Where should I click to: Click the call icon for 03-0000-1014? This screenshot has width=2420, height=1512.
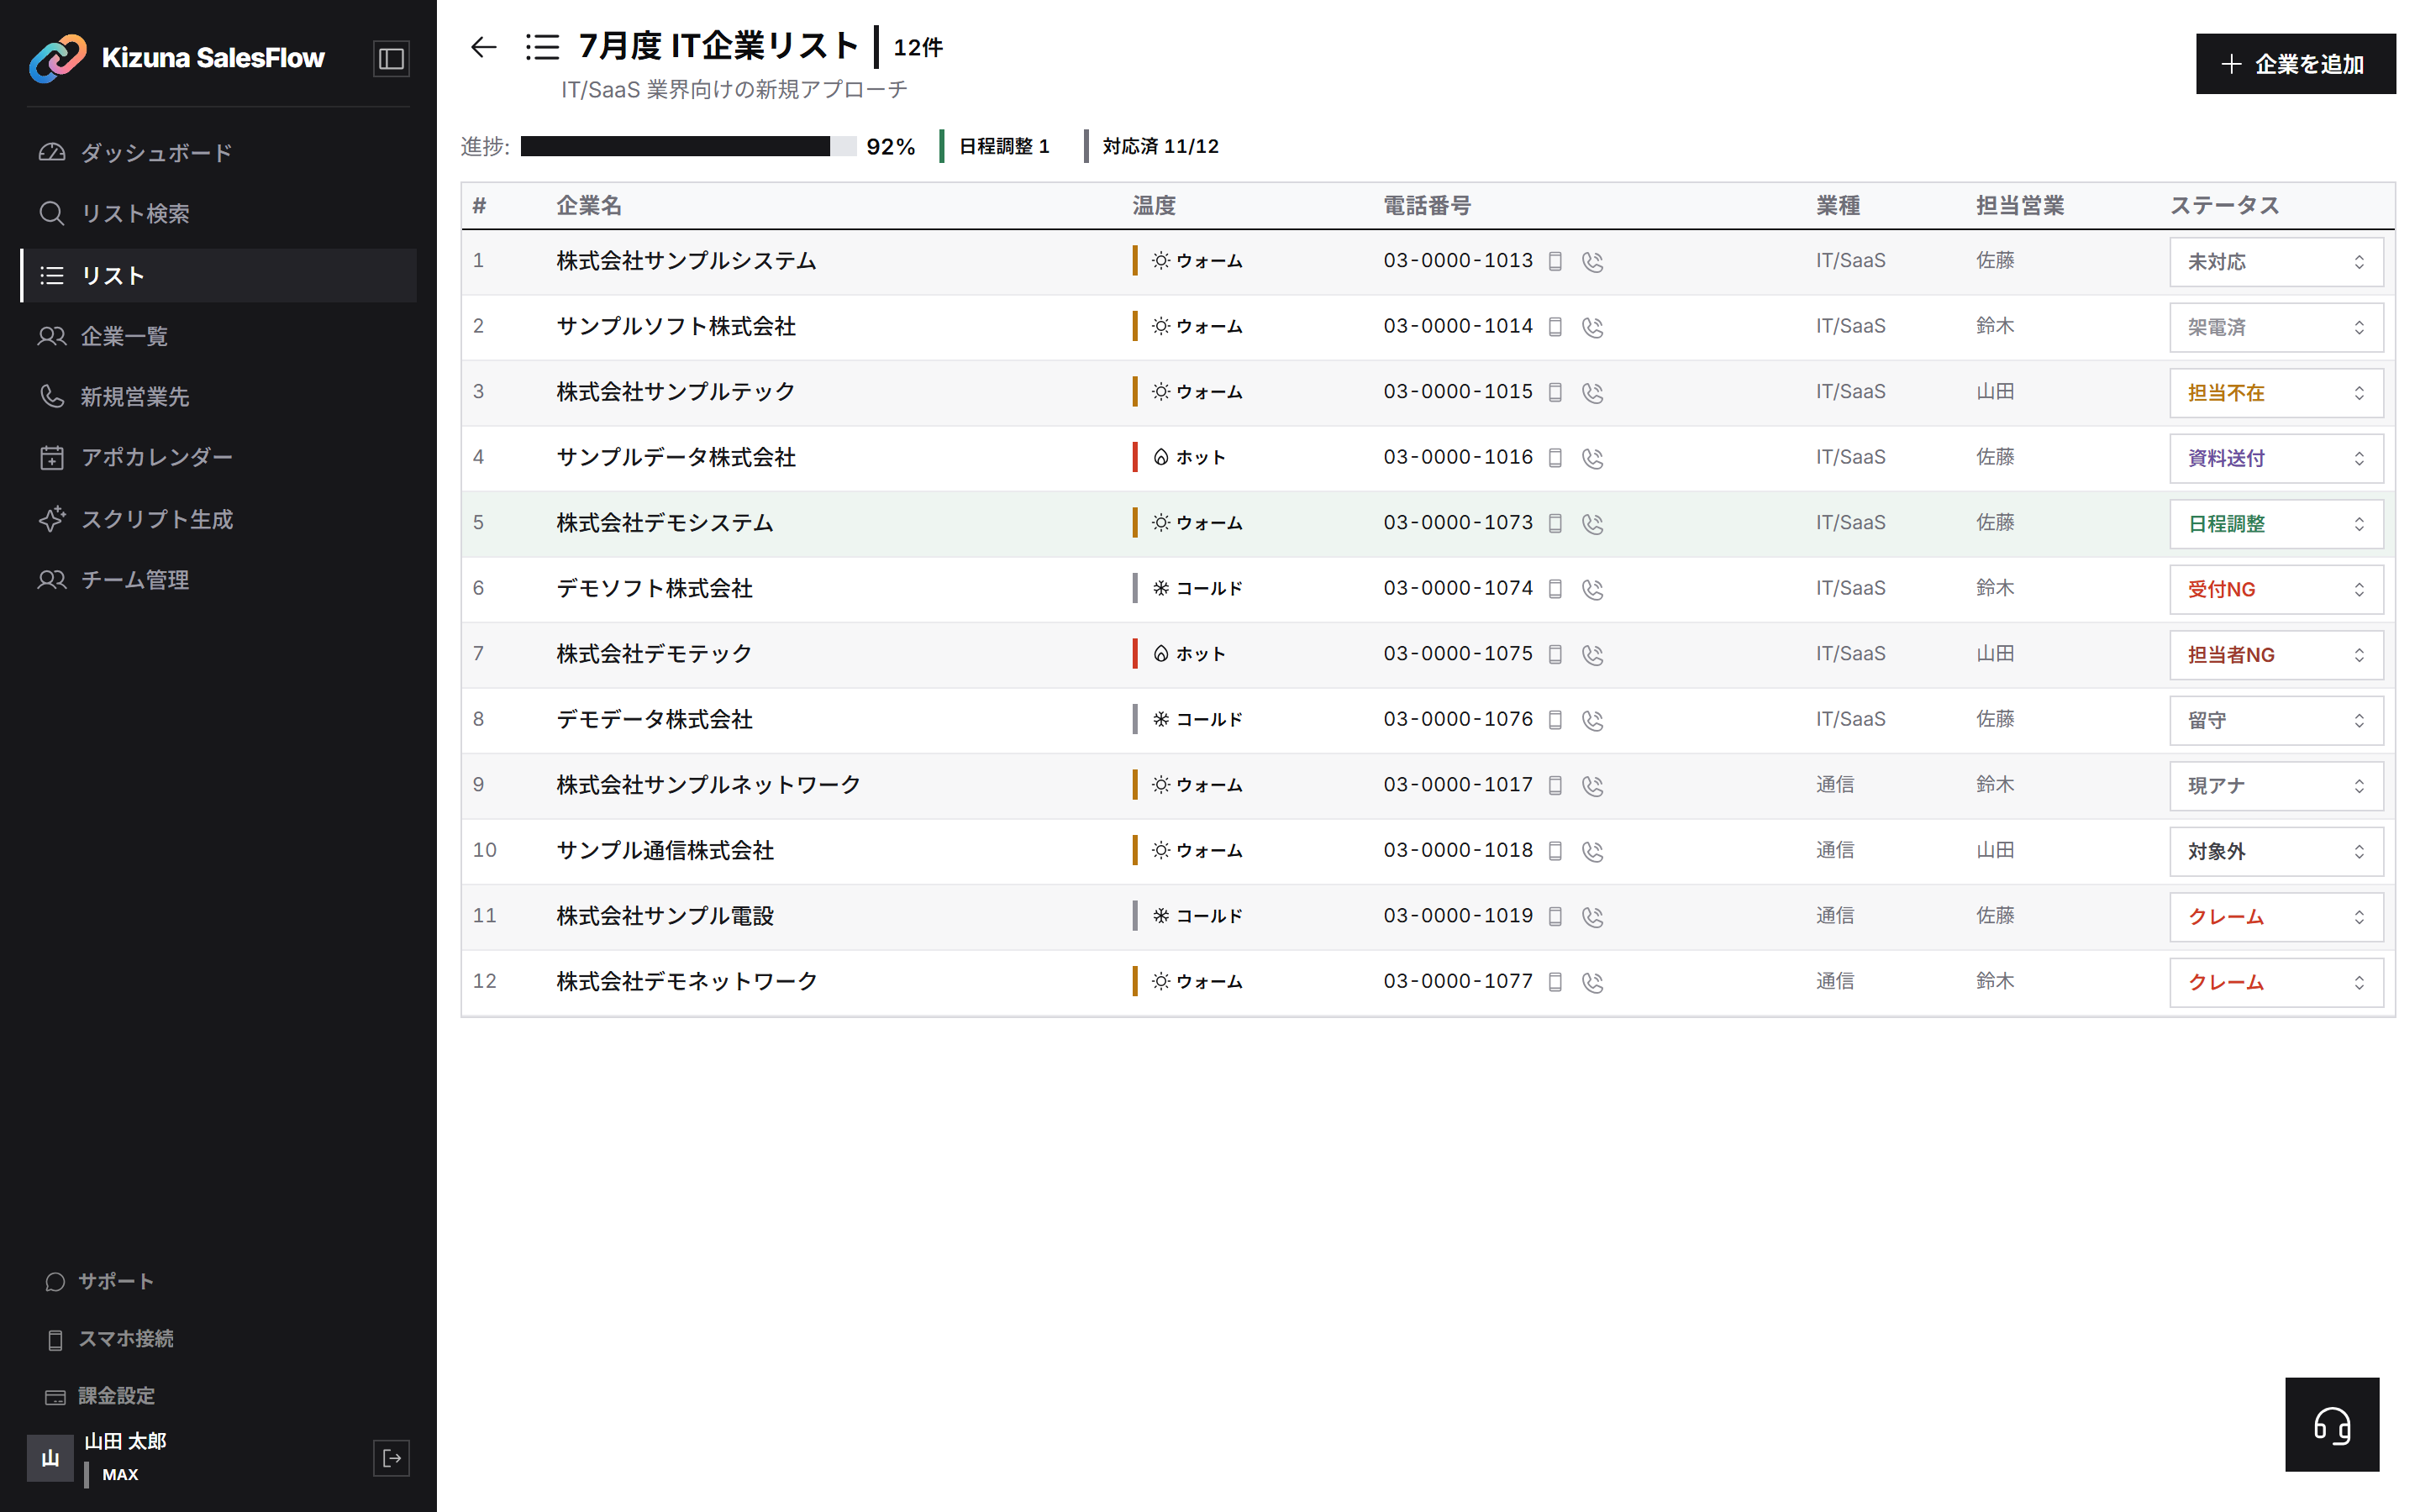[1592, 327]
